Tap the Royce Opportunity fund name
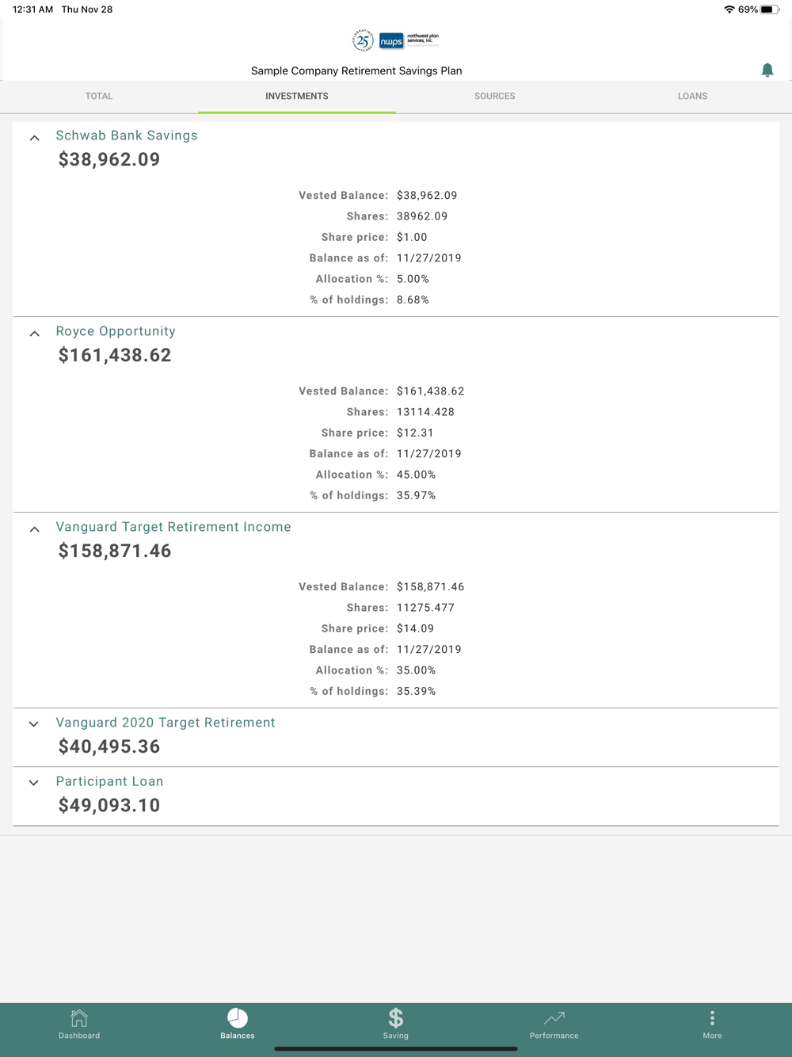This screenshot has height=1057, width=792. 116,331
